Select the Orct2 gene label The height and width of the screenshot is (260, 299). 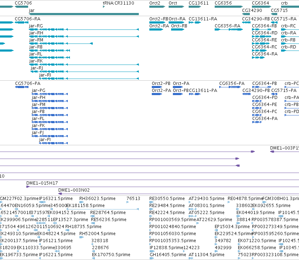tap(155, 3)
